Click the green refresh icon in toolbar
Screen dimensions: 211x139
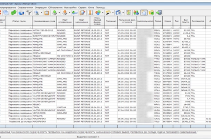pyautogui.click(x=14, y=13)
